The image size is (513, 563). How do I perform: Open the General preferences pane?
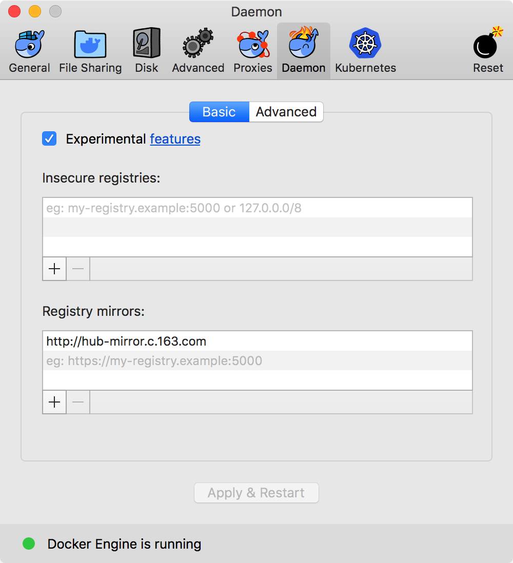29,51
